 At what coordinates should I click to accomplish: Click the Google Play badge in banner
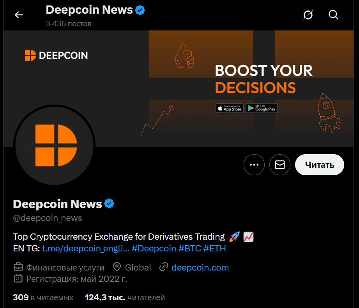pos(262,108)
